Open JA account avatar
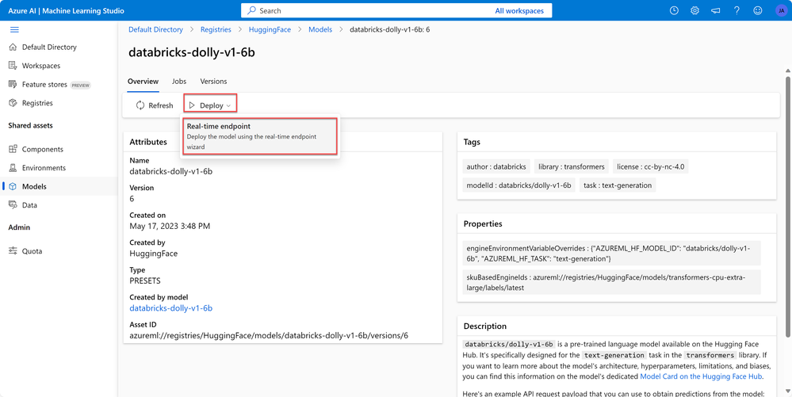This screenshot has height=397, width=792. point(781,10)
